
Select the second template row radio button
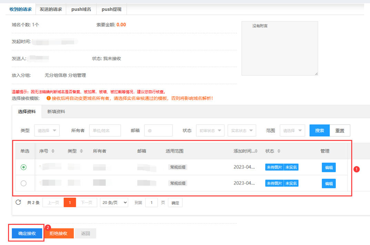pyautogui.click(x=23, y=183)
